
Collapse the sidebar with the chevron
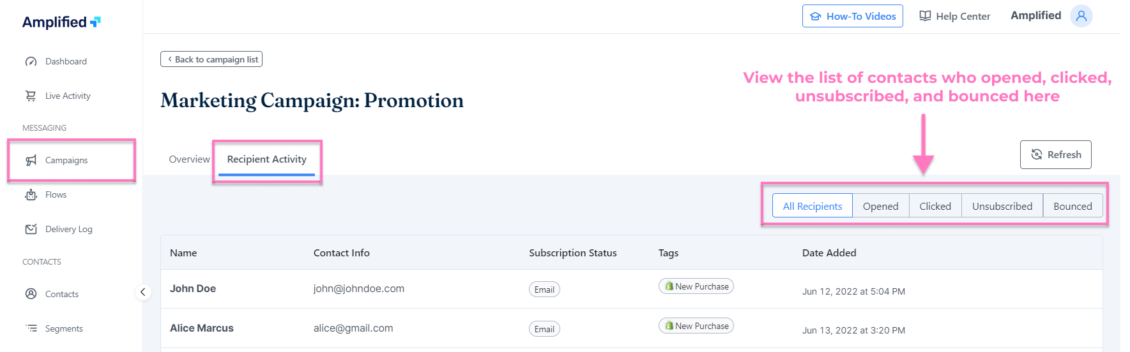click(x=143, y=292)
